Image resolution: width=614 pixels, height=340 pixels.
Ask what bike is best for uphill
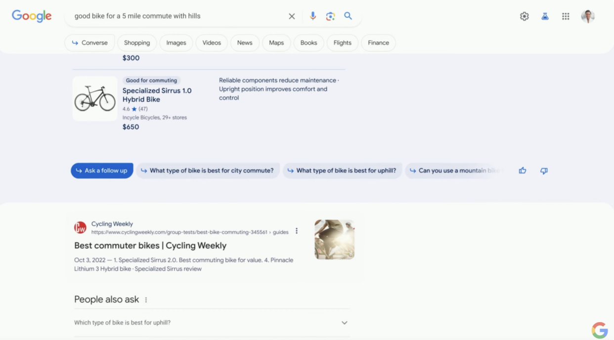pyautogui.click(x=342, y=170)
